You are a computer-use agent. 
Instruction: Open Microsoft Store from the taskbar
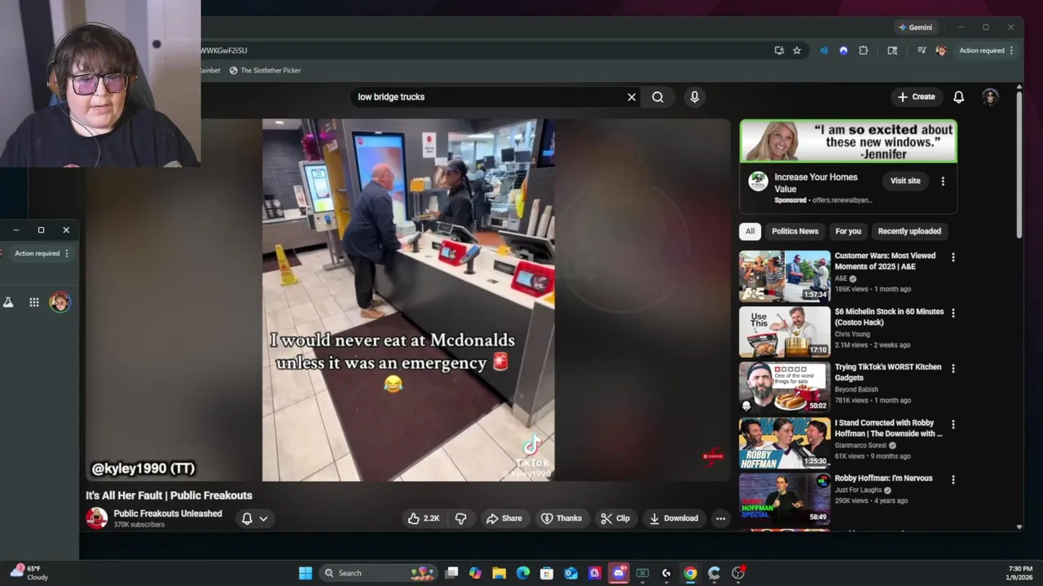tap(547, 573)
